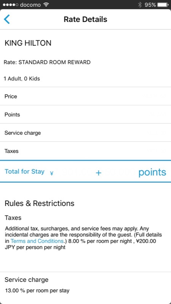Tap the Bluetooth icon in status bar
The height and width of the screenshot is (304, 171).
pos(140,5)
